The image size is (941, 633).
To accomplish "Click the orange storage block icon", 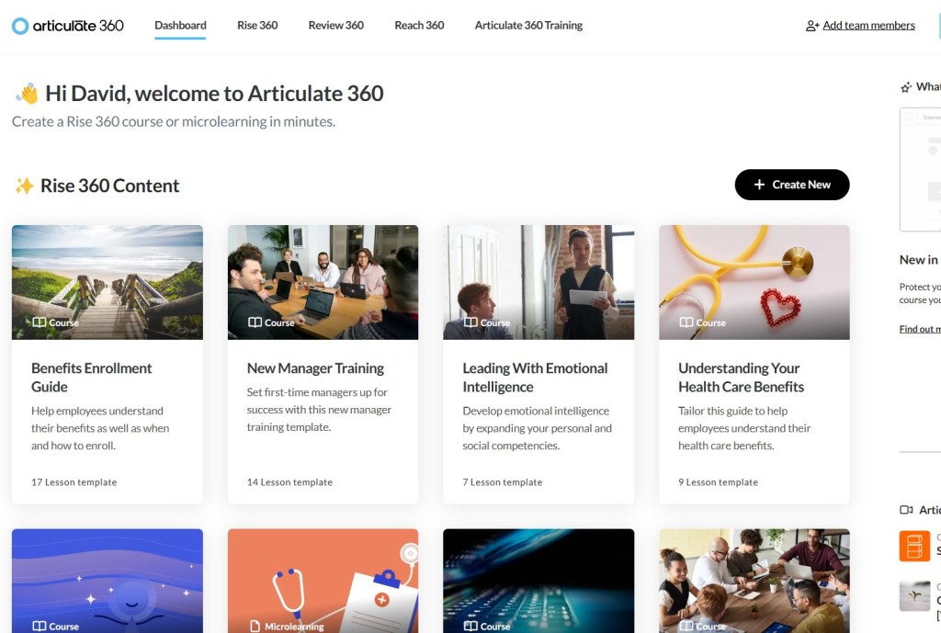I will 914,546.
